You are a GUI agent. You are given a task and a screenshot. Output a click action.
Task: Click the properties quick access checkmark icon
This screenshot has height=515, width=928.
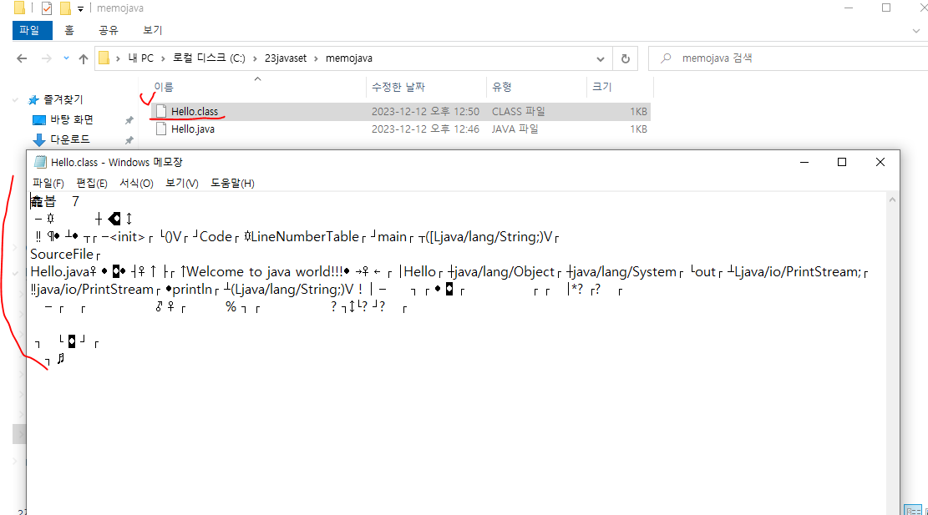[47, 8]
